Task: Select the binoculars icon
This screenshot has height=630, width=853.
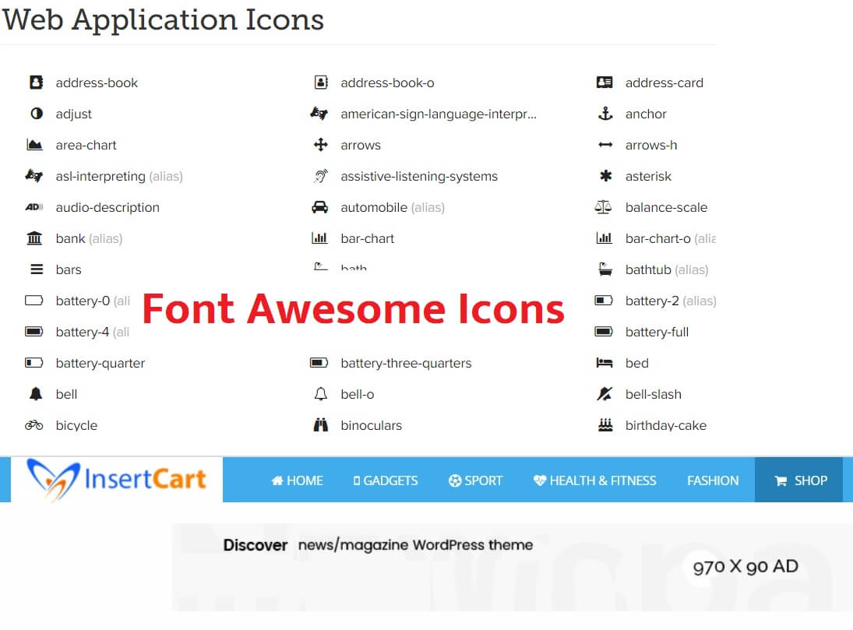Action: coord(321,425)
